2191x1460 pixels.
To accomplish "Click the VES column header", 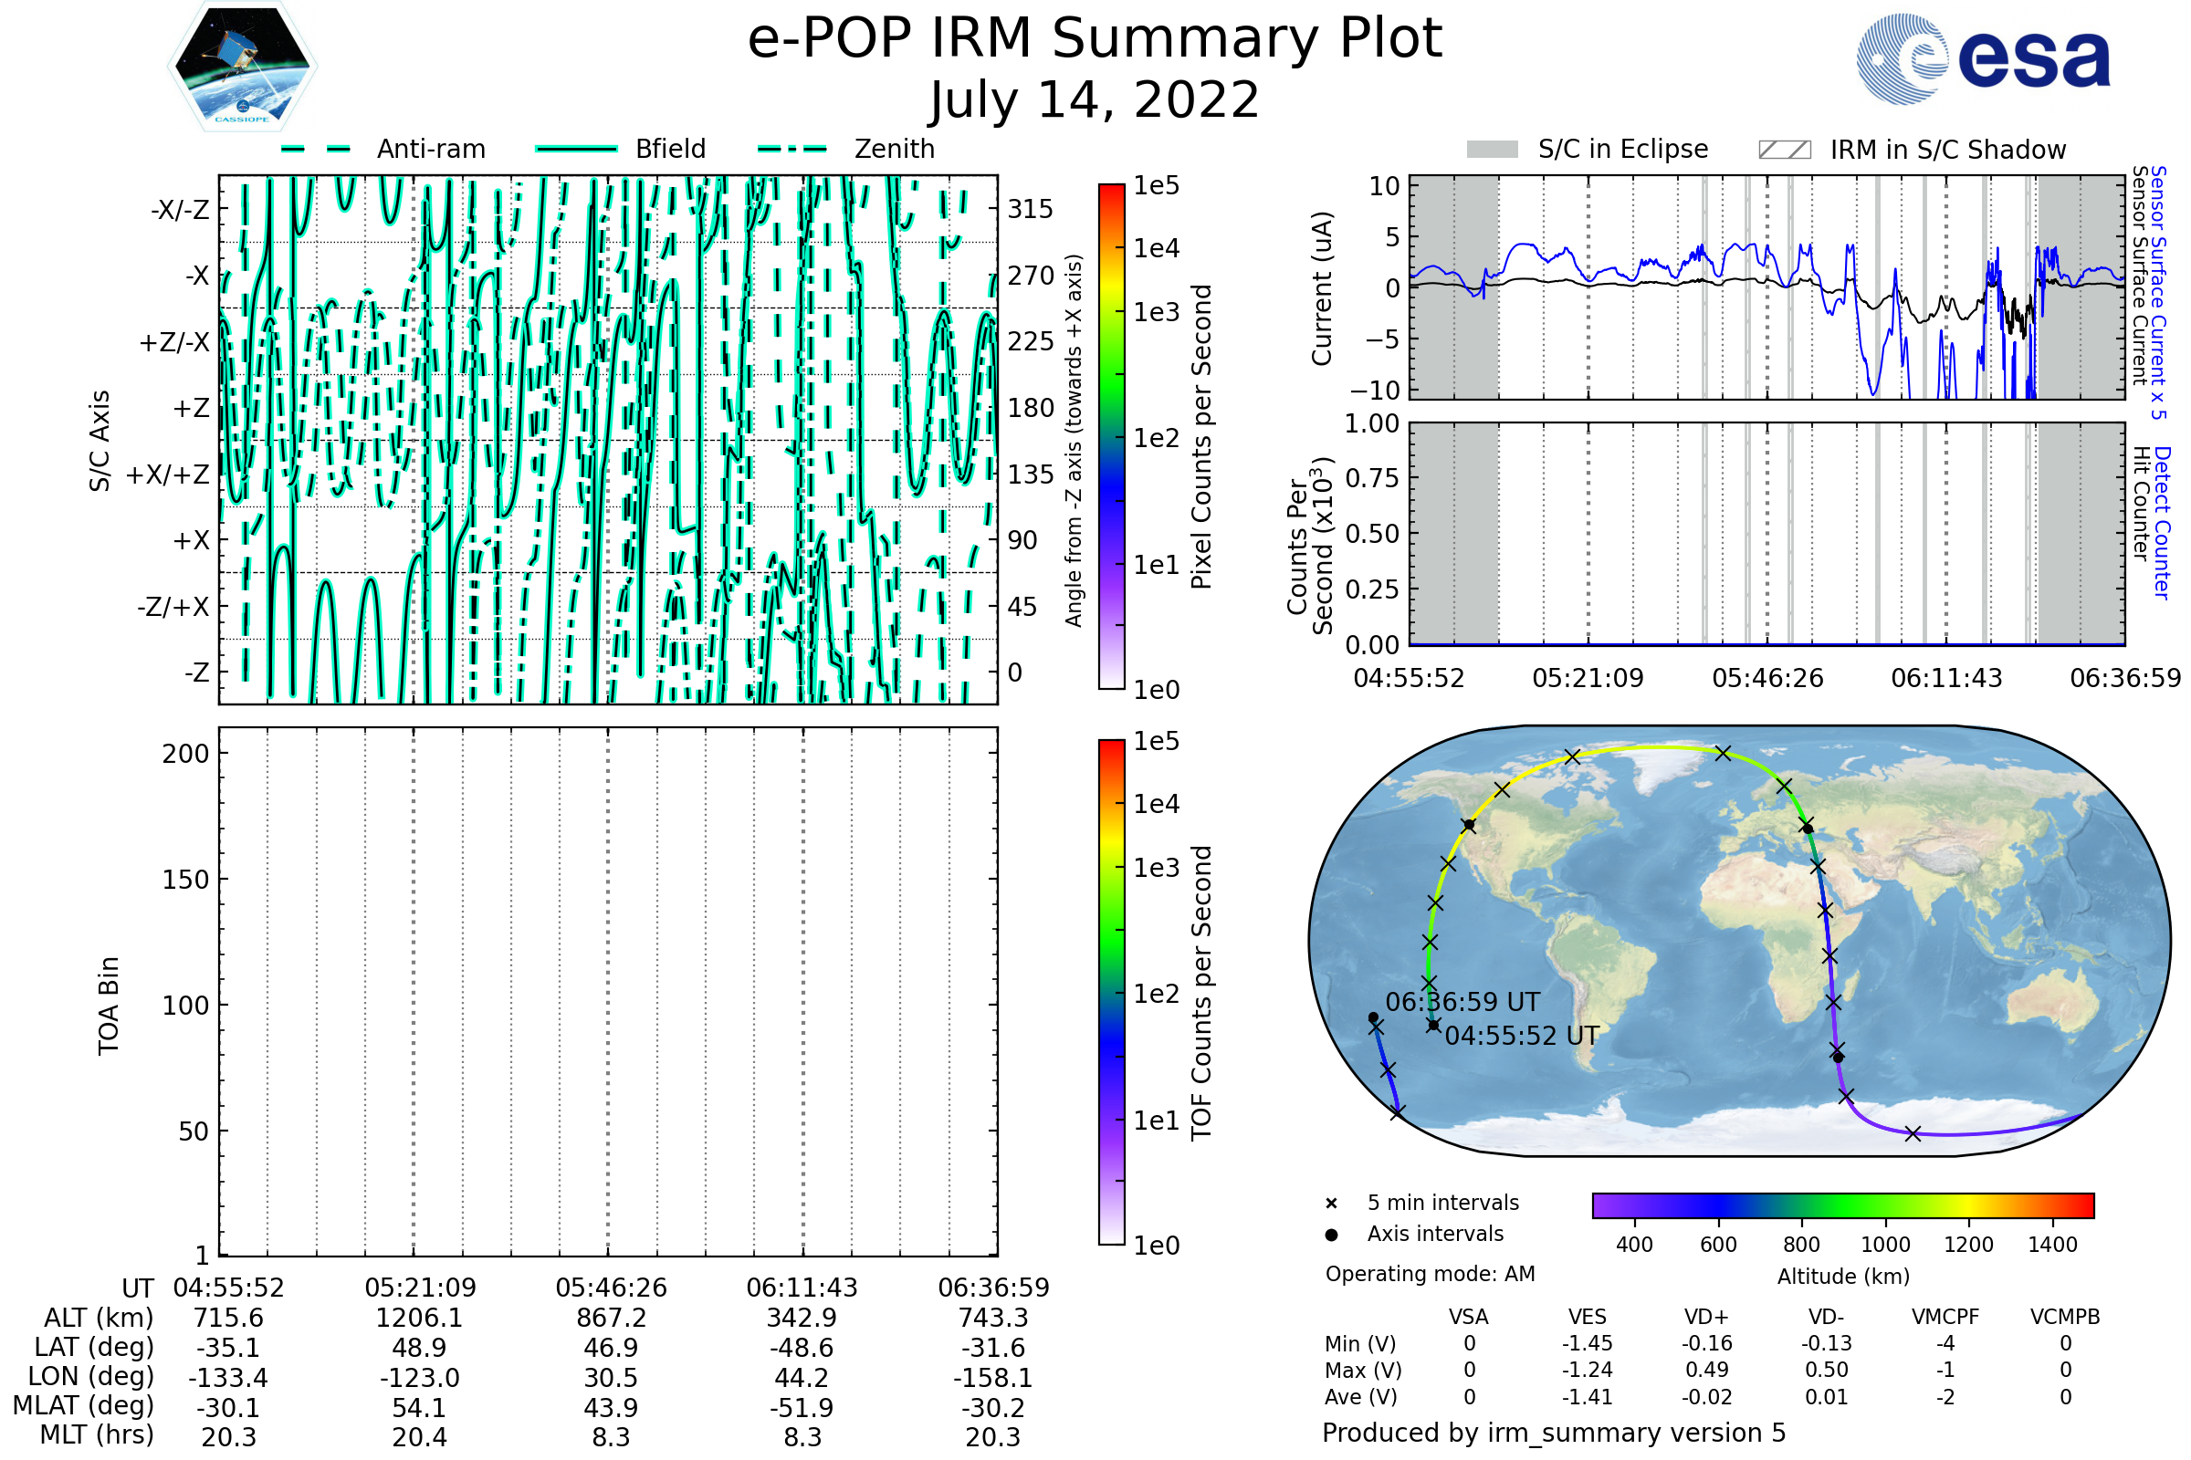I will 1588,1317.
